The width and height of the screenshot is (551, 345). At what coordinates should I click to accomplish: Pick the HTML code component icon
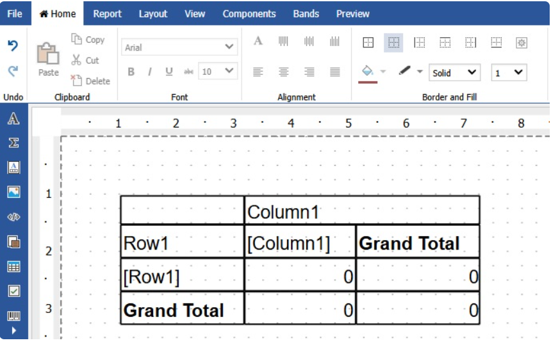(13, 217)
